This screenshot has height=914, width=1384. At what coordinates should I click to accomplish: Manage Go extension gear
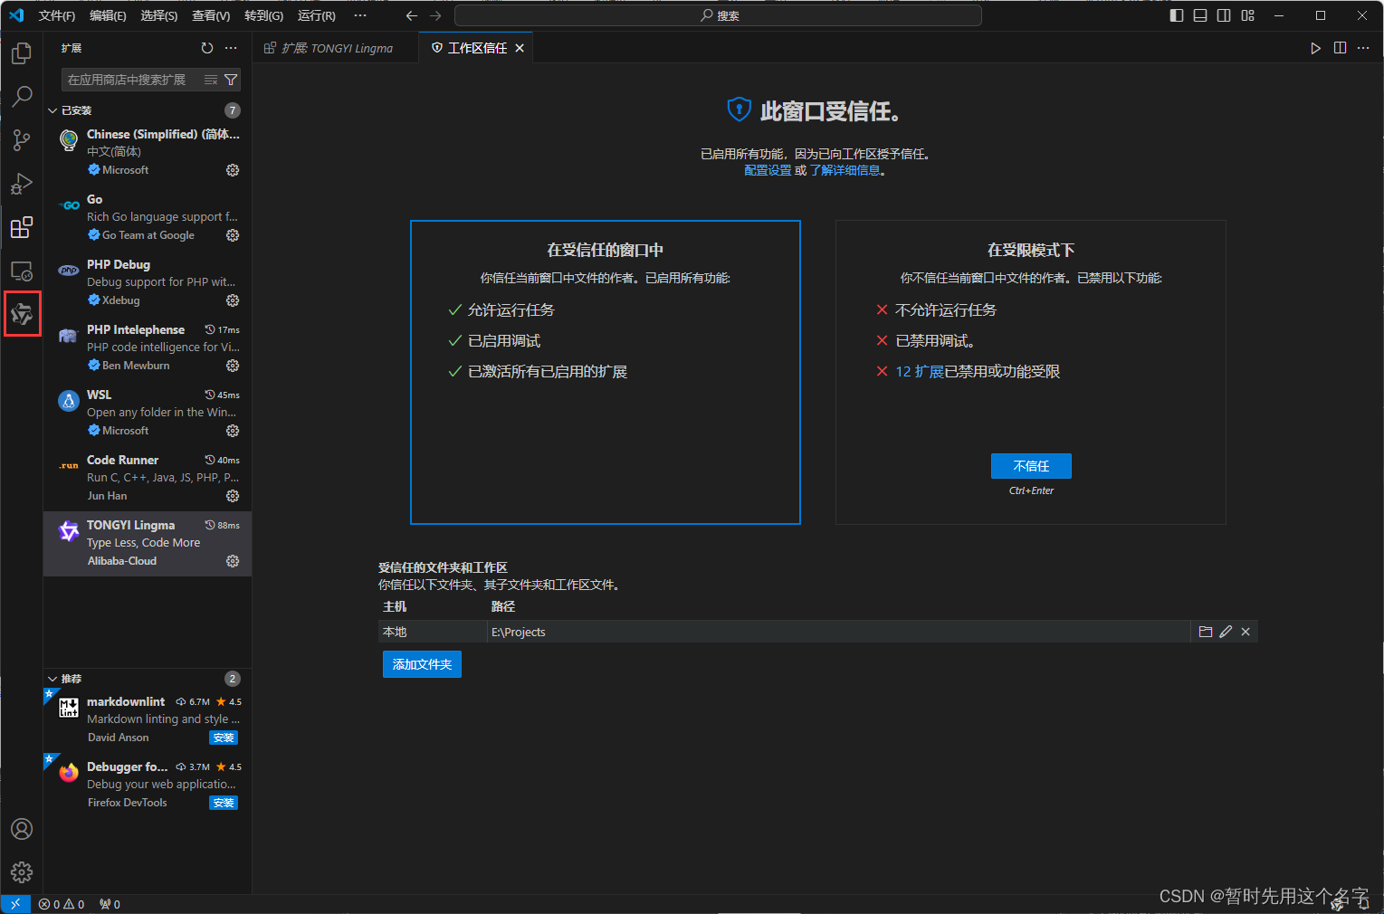coord(233,235)
